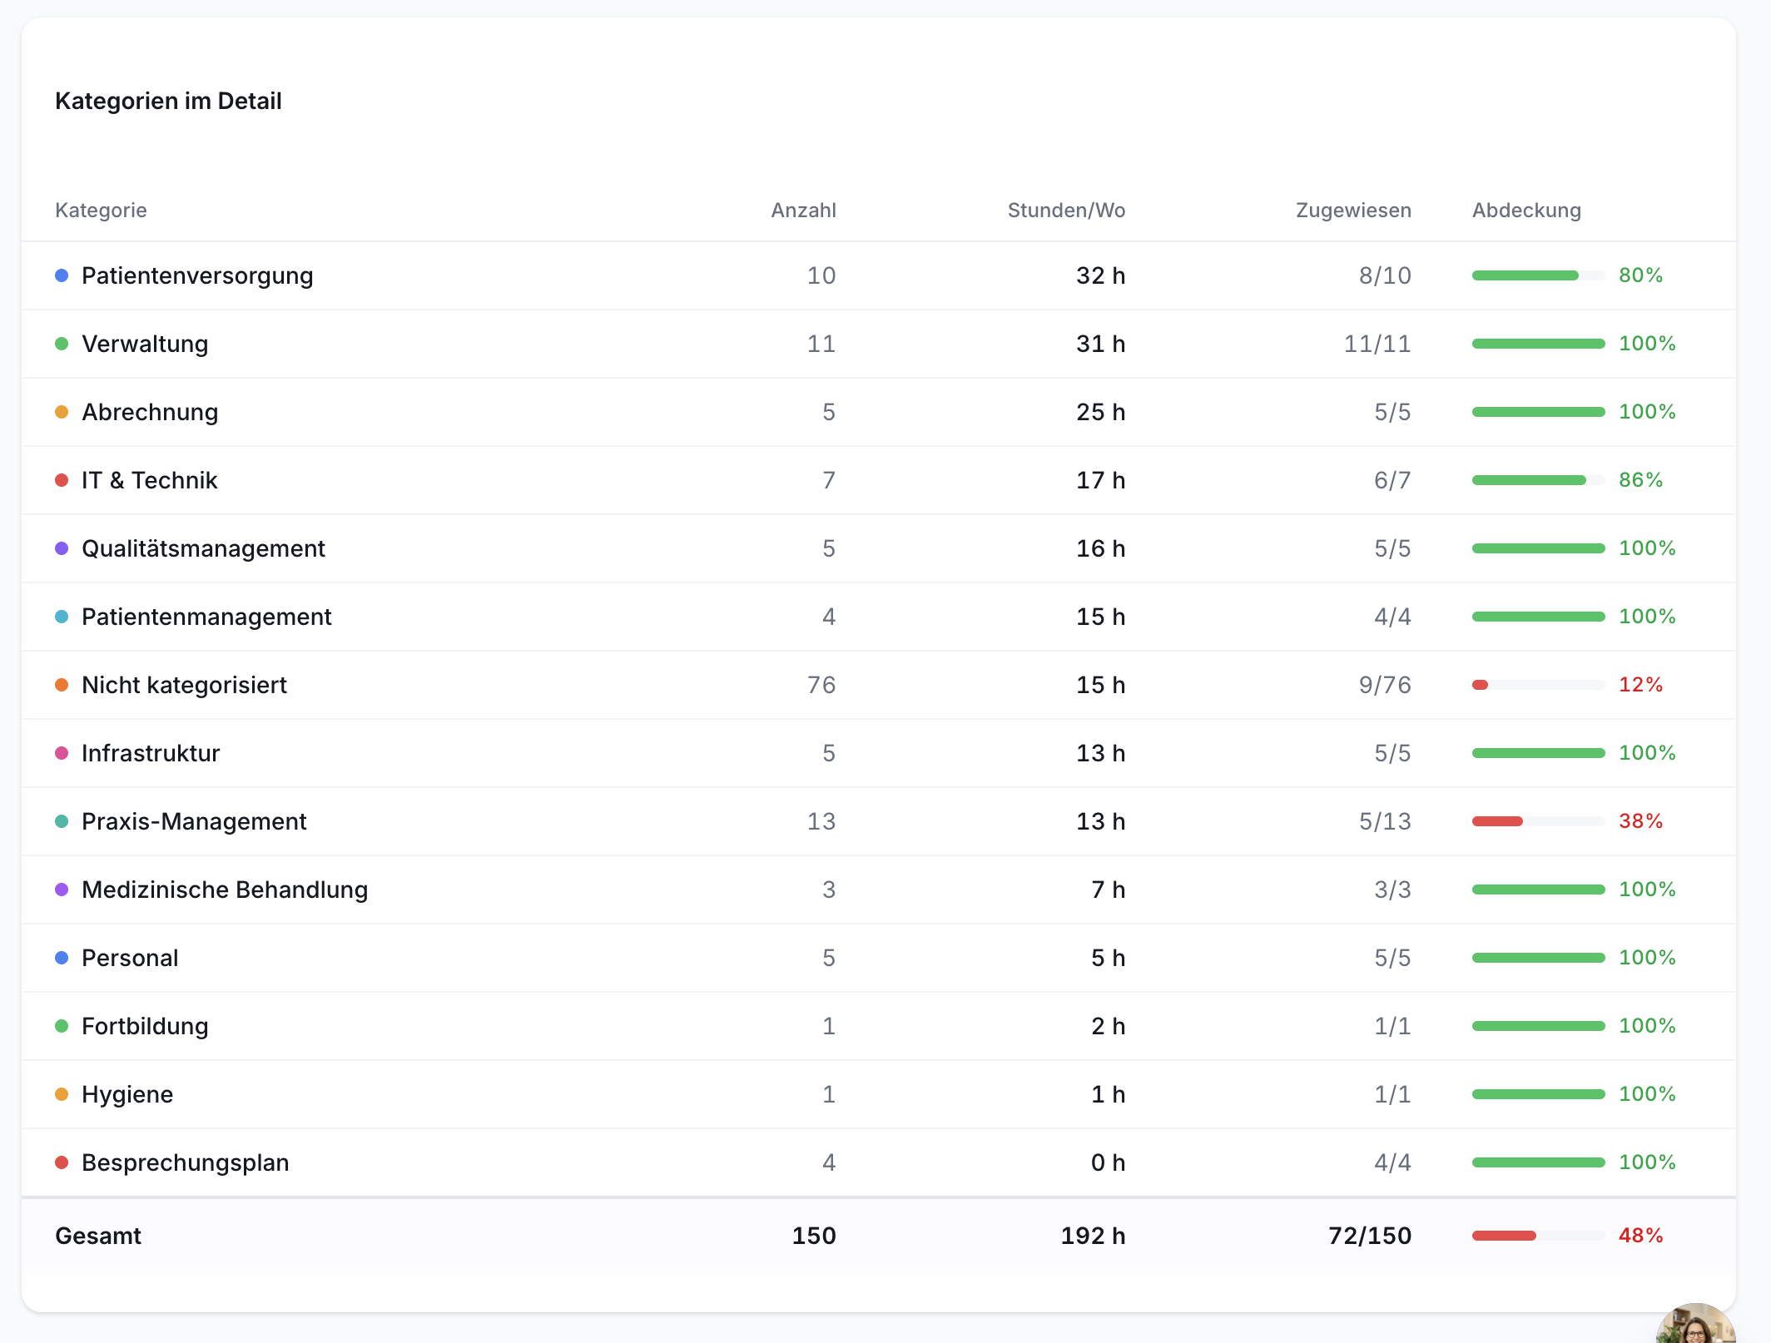Screen dimensions: 1771x1343
Task: Select the Fortbildung category
Action: click(x=145, y=1026)
